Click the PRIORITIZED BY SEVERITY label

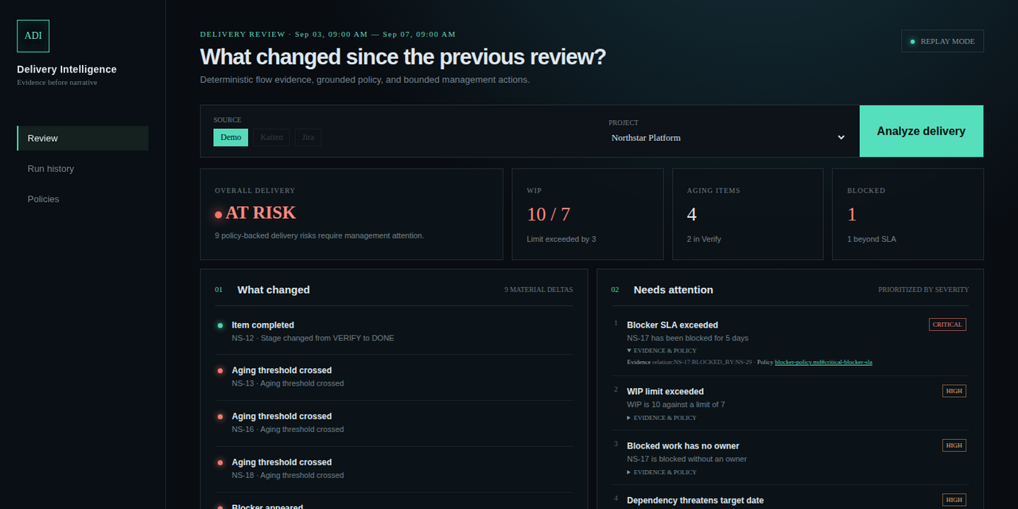923,290
